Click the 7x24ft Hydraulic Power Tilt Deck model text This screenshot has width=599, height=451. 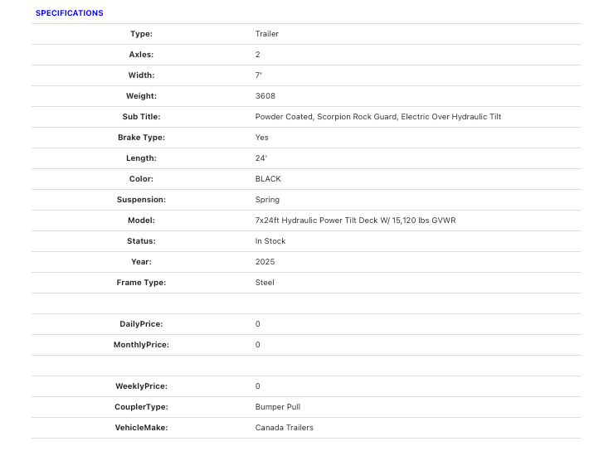355,221
